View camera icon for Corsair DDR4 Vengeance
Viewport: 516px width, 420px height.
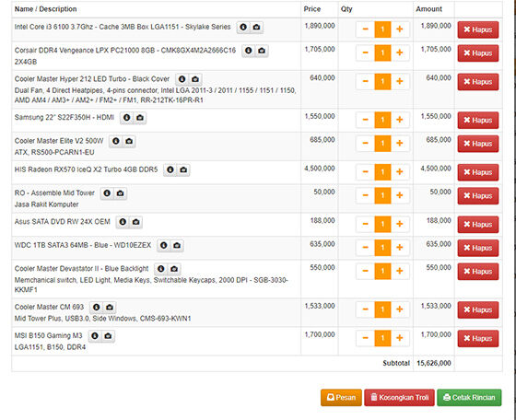262,51
